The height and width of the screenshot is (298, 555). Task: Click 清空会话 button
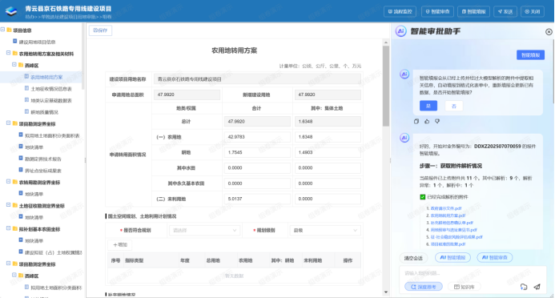point(413,258)
